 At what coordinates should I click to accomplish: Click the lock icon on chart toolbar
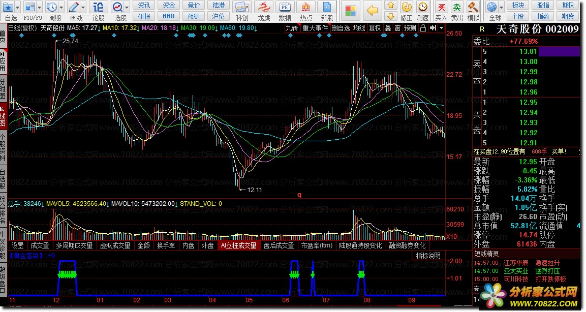coord(423,28)
